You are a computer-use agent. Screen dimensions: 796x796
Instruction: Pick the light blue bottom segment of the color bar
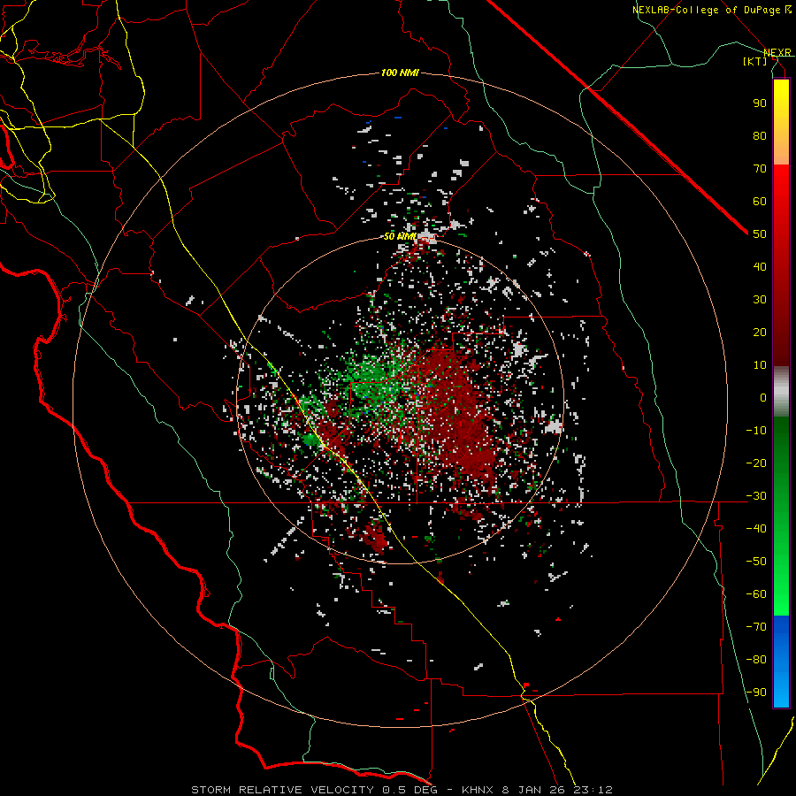781,688
